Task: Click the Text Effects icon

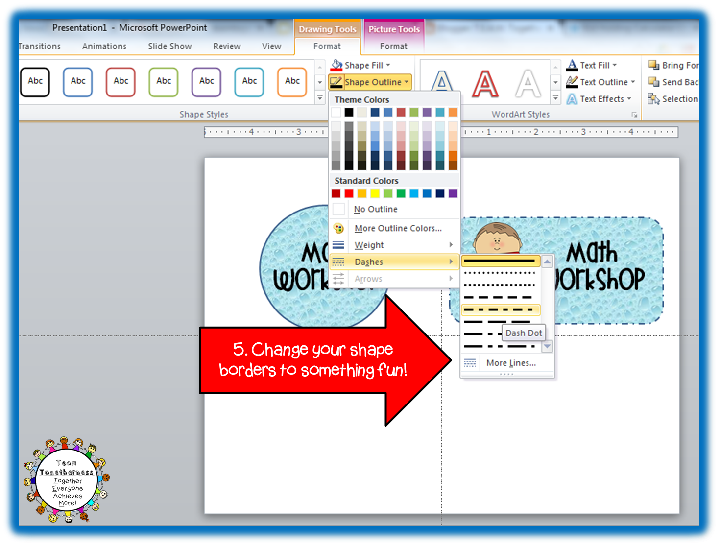Action: point(572,99)
